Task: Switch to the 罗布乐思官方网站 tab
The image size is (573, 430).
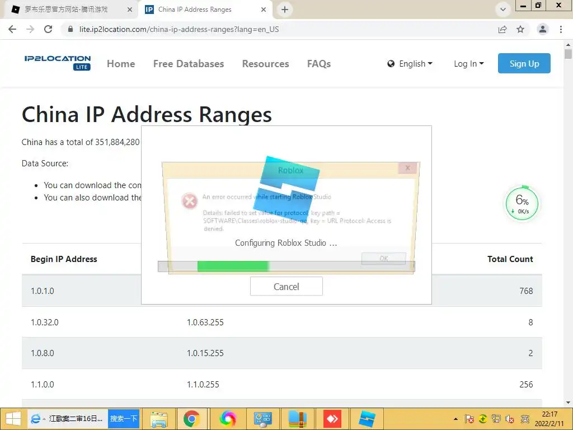Action: 66,10
